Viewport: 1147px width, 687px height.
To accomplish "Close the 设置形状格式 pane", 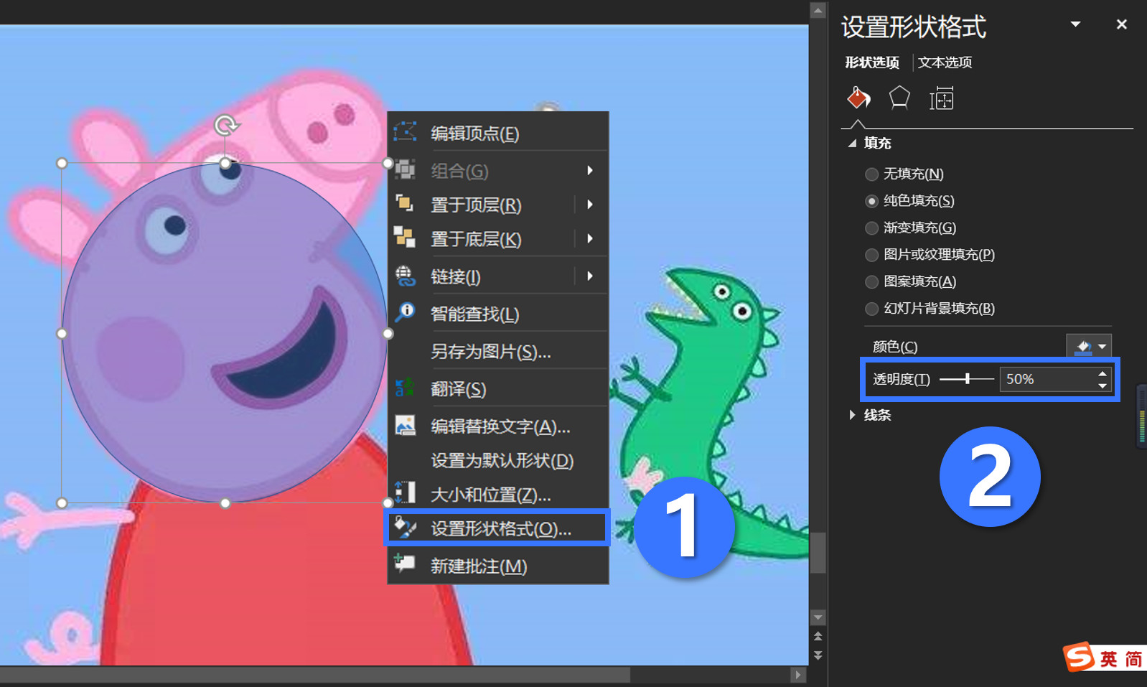I will [1122, 24].
